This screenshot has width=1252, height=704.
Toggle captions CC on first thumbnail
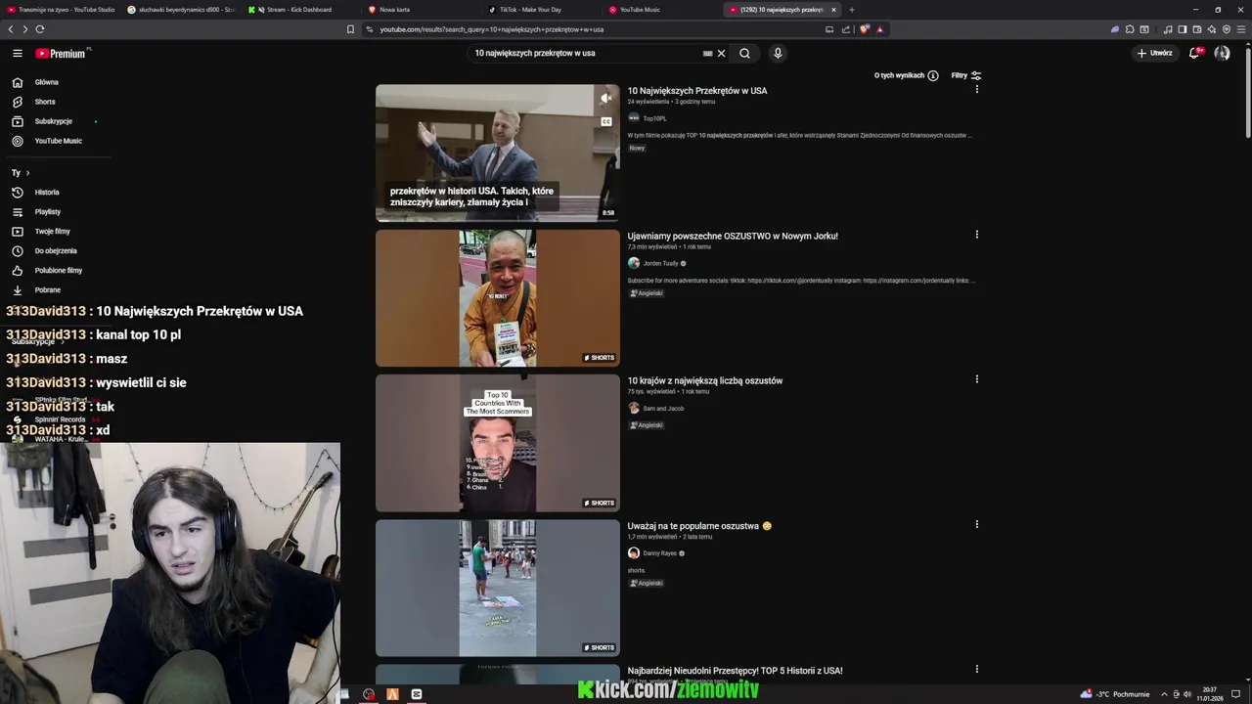pos(606,121)
